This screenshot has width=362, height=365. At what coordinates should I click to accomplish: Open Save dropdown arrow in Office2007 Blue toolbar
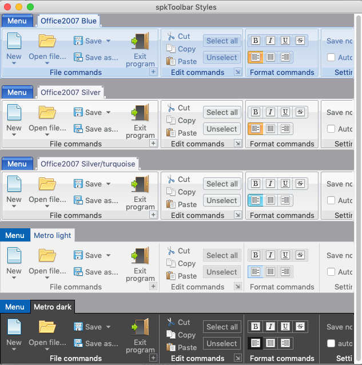(x=109, y=41)
